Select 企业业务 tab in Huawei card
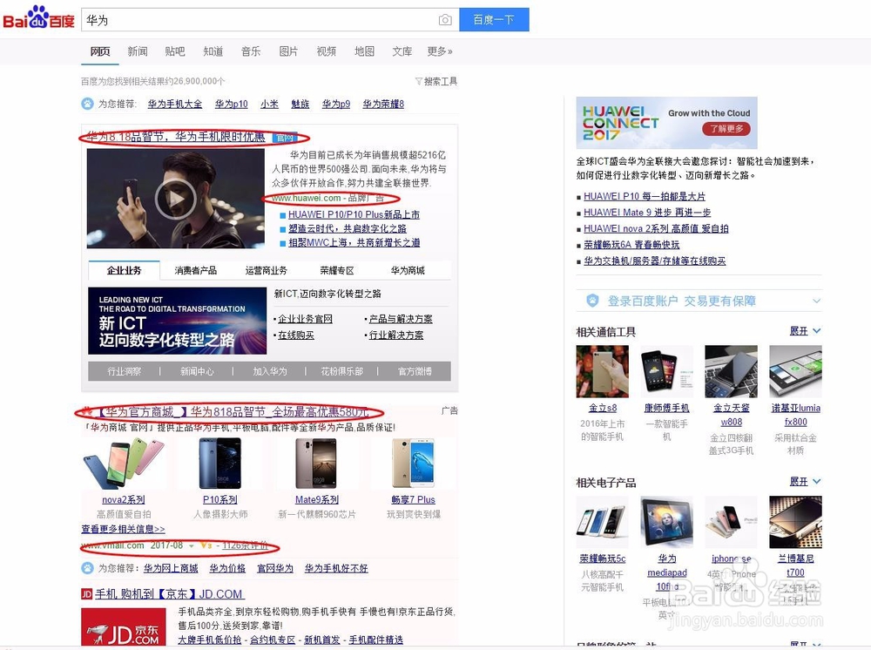 pyautogui.click(x=124, y=270)
